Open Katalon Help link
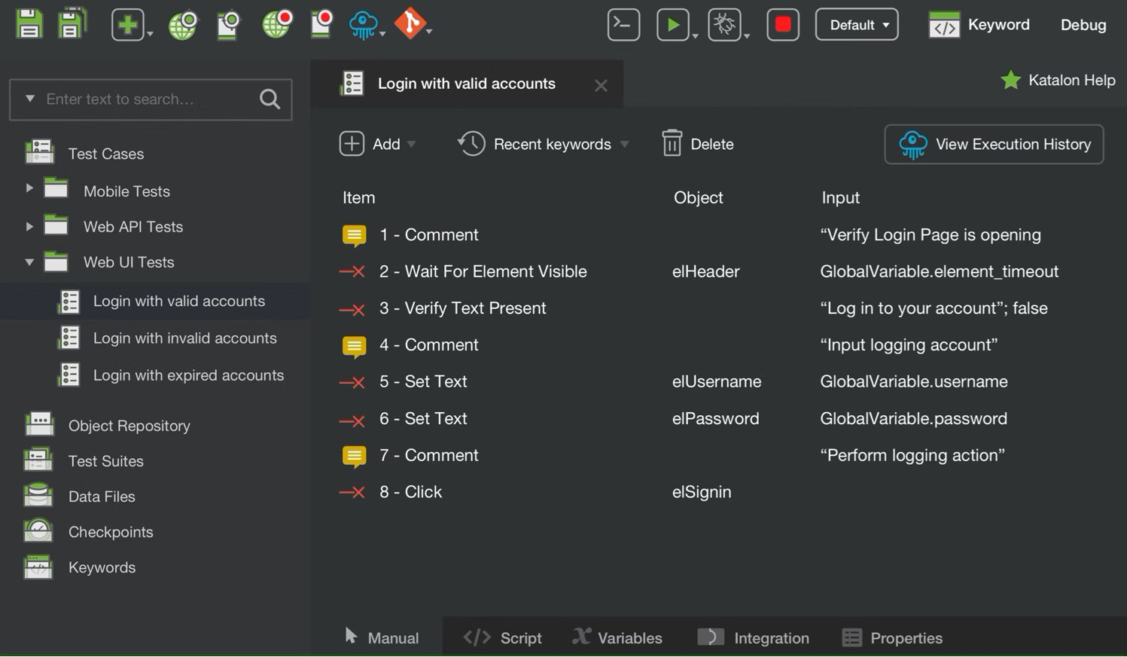The width and height of the screenshot is (1127, 657). pos(1058,80)
